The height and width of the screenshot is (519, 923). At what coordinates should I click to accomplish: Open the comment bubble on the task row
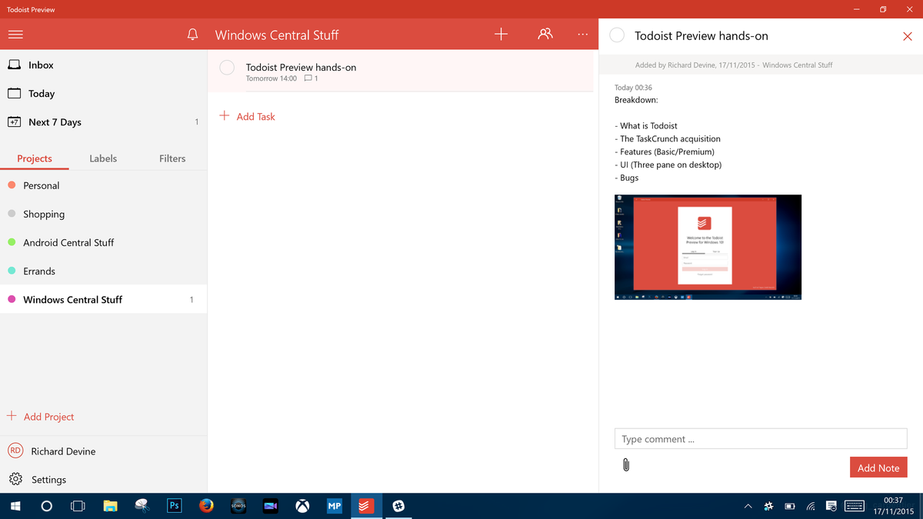[x=308, y=78]
